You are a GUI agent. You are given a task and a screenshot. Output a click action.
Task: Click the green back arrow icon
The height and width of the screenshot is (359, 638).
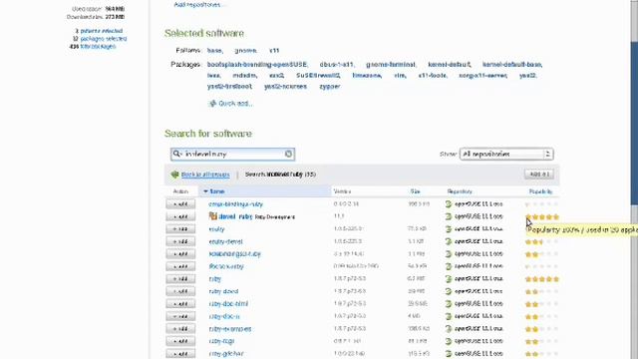(x=175, y=175)
